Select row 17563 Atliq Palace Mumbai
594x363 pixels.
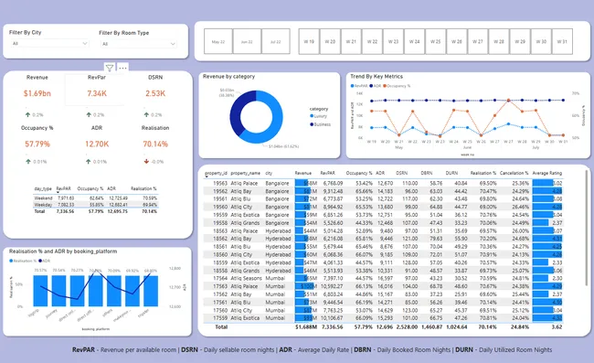(384, 286)
